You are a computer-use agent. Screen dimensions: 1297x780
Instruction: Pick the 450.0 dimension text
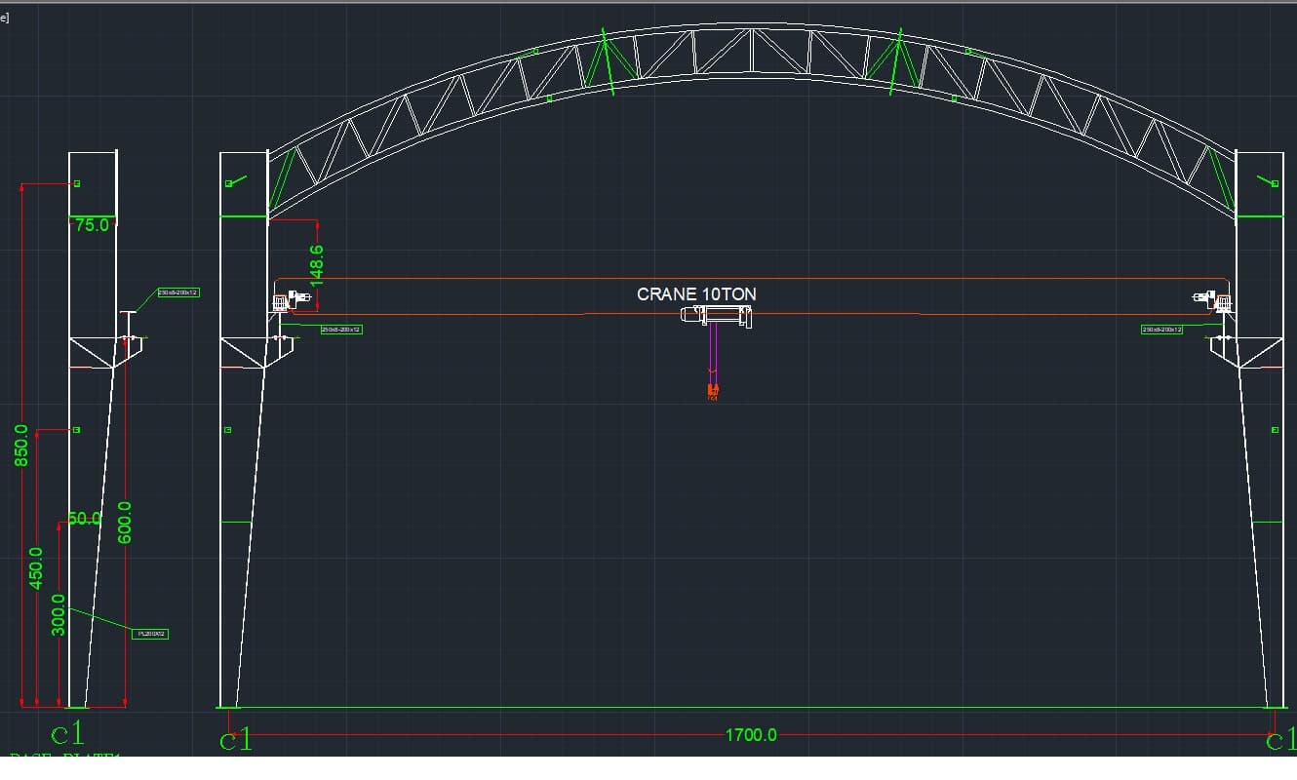click(x=36, y=567)
